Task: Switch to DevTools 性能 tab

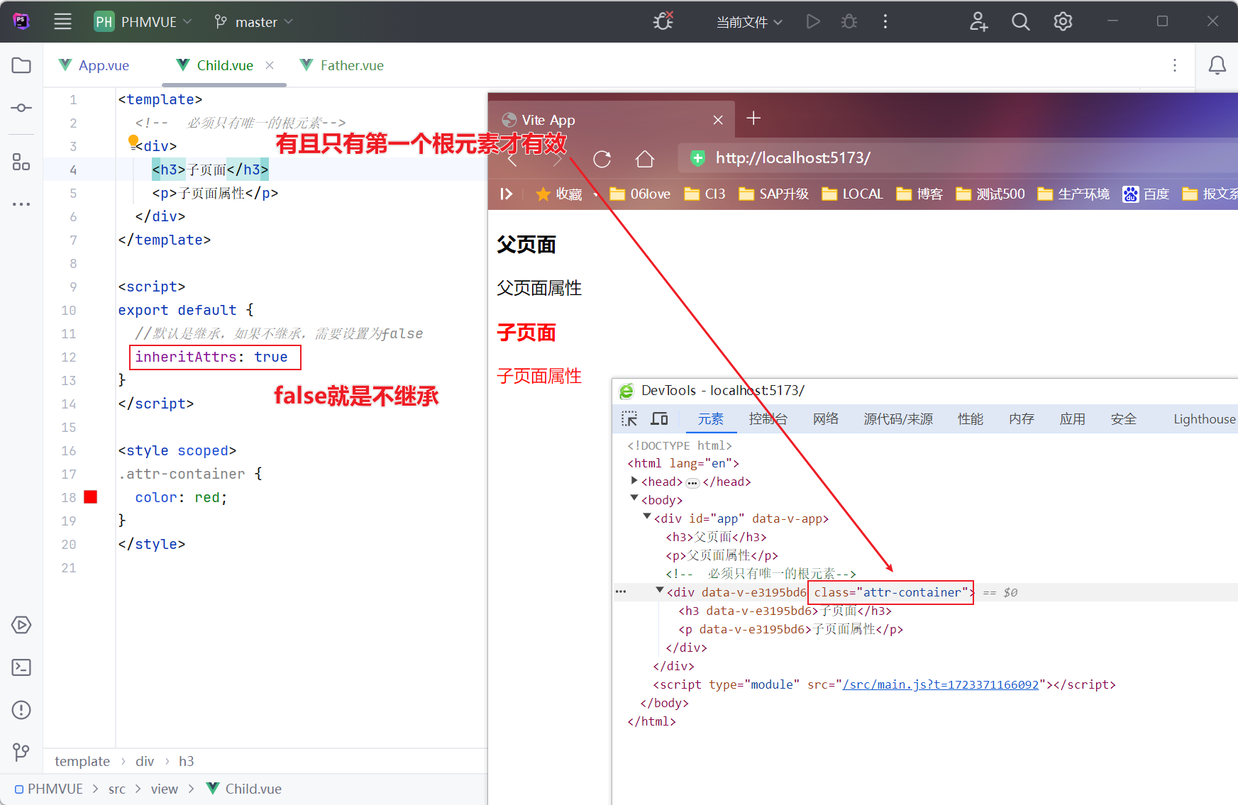Action: click(971, 418)
